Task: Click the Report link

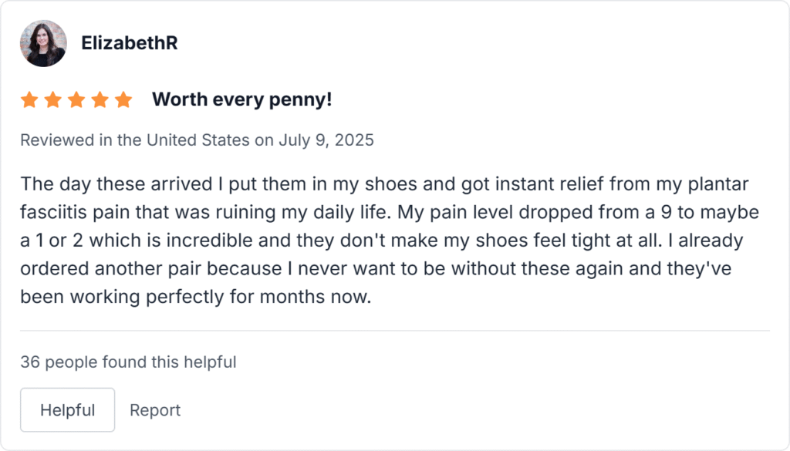Action: click(x=155, y=410)
